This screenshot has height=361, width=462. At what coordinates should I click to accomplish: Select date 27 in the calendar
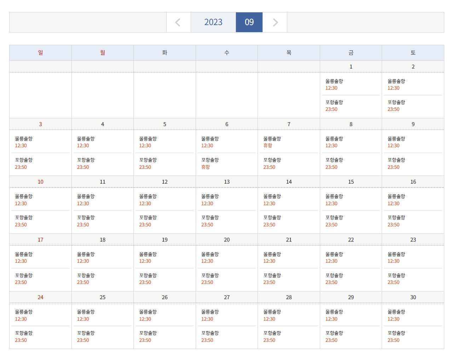(227, 297)
